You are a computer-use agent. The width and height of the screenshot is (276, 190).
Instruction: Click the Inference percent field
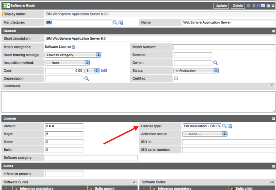[64, 174]
